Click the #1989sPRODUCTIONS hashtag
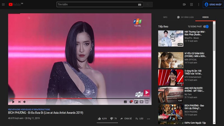 tap(41, 109)
